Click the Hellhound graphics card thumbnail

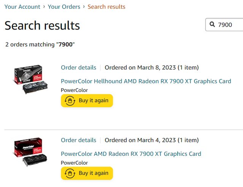pos(31,79)
